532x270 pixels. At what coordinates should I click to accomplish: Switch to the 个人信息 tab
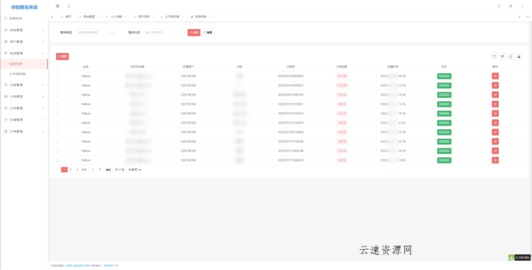(116, 17)
